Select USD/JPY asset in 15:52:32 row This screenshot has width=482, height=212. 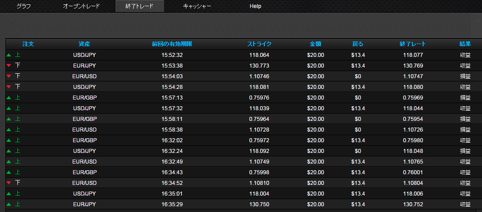tap(85, 55)
